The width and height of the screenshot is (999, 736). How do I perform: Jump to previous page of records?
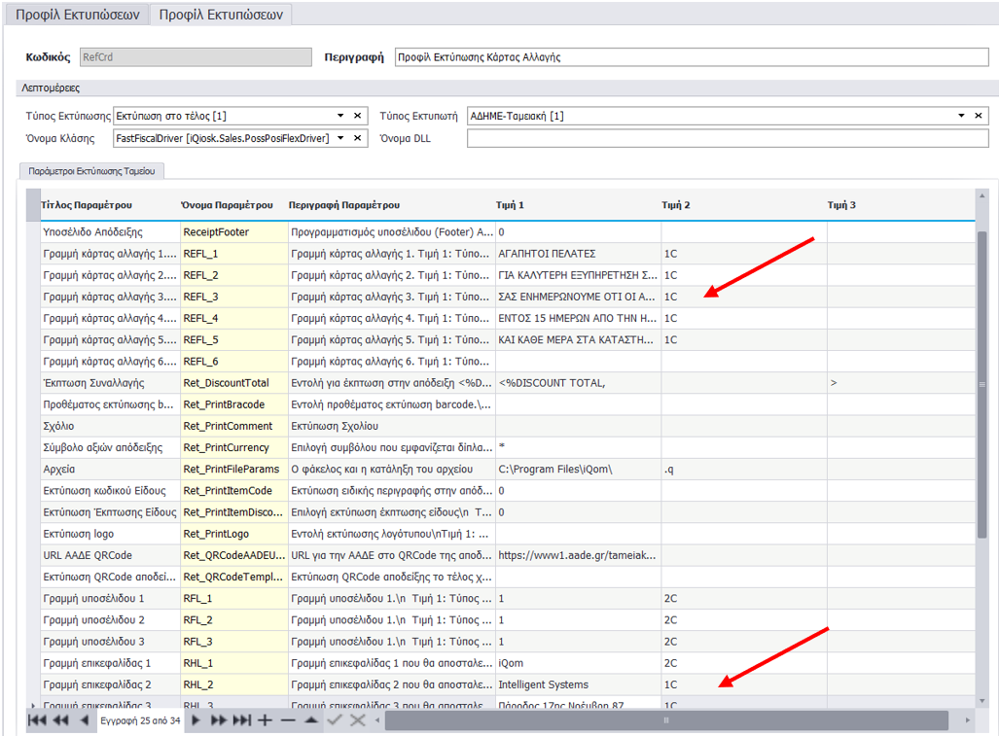click(60, 720)
